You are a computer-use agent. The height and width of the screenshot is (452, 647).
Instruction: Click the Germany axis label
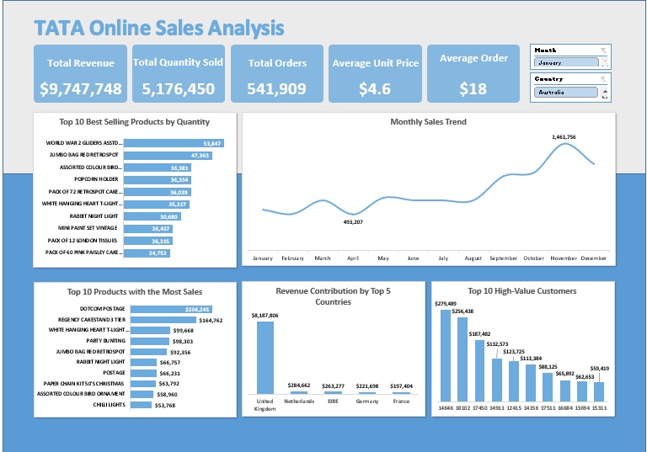[x=367, y=401]
